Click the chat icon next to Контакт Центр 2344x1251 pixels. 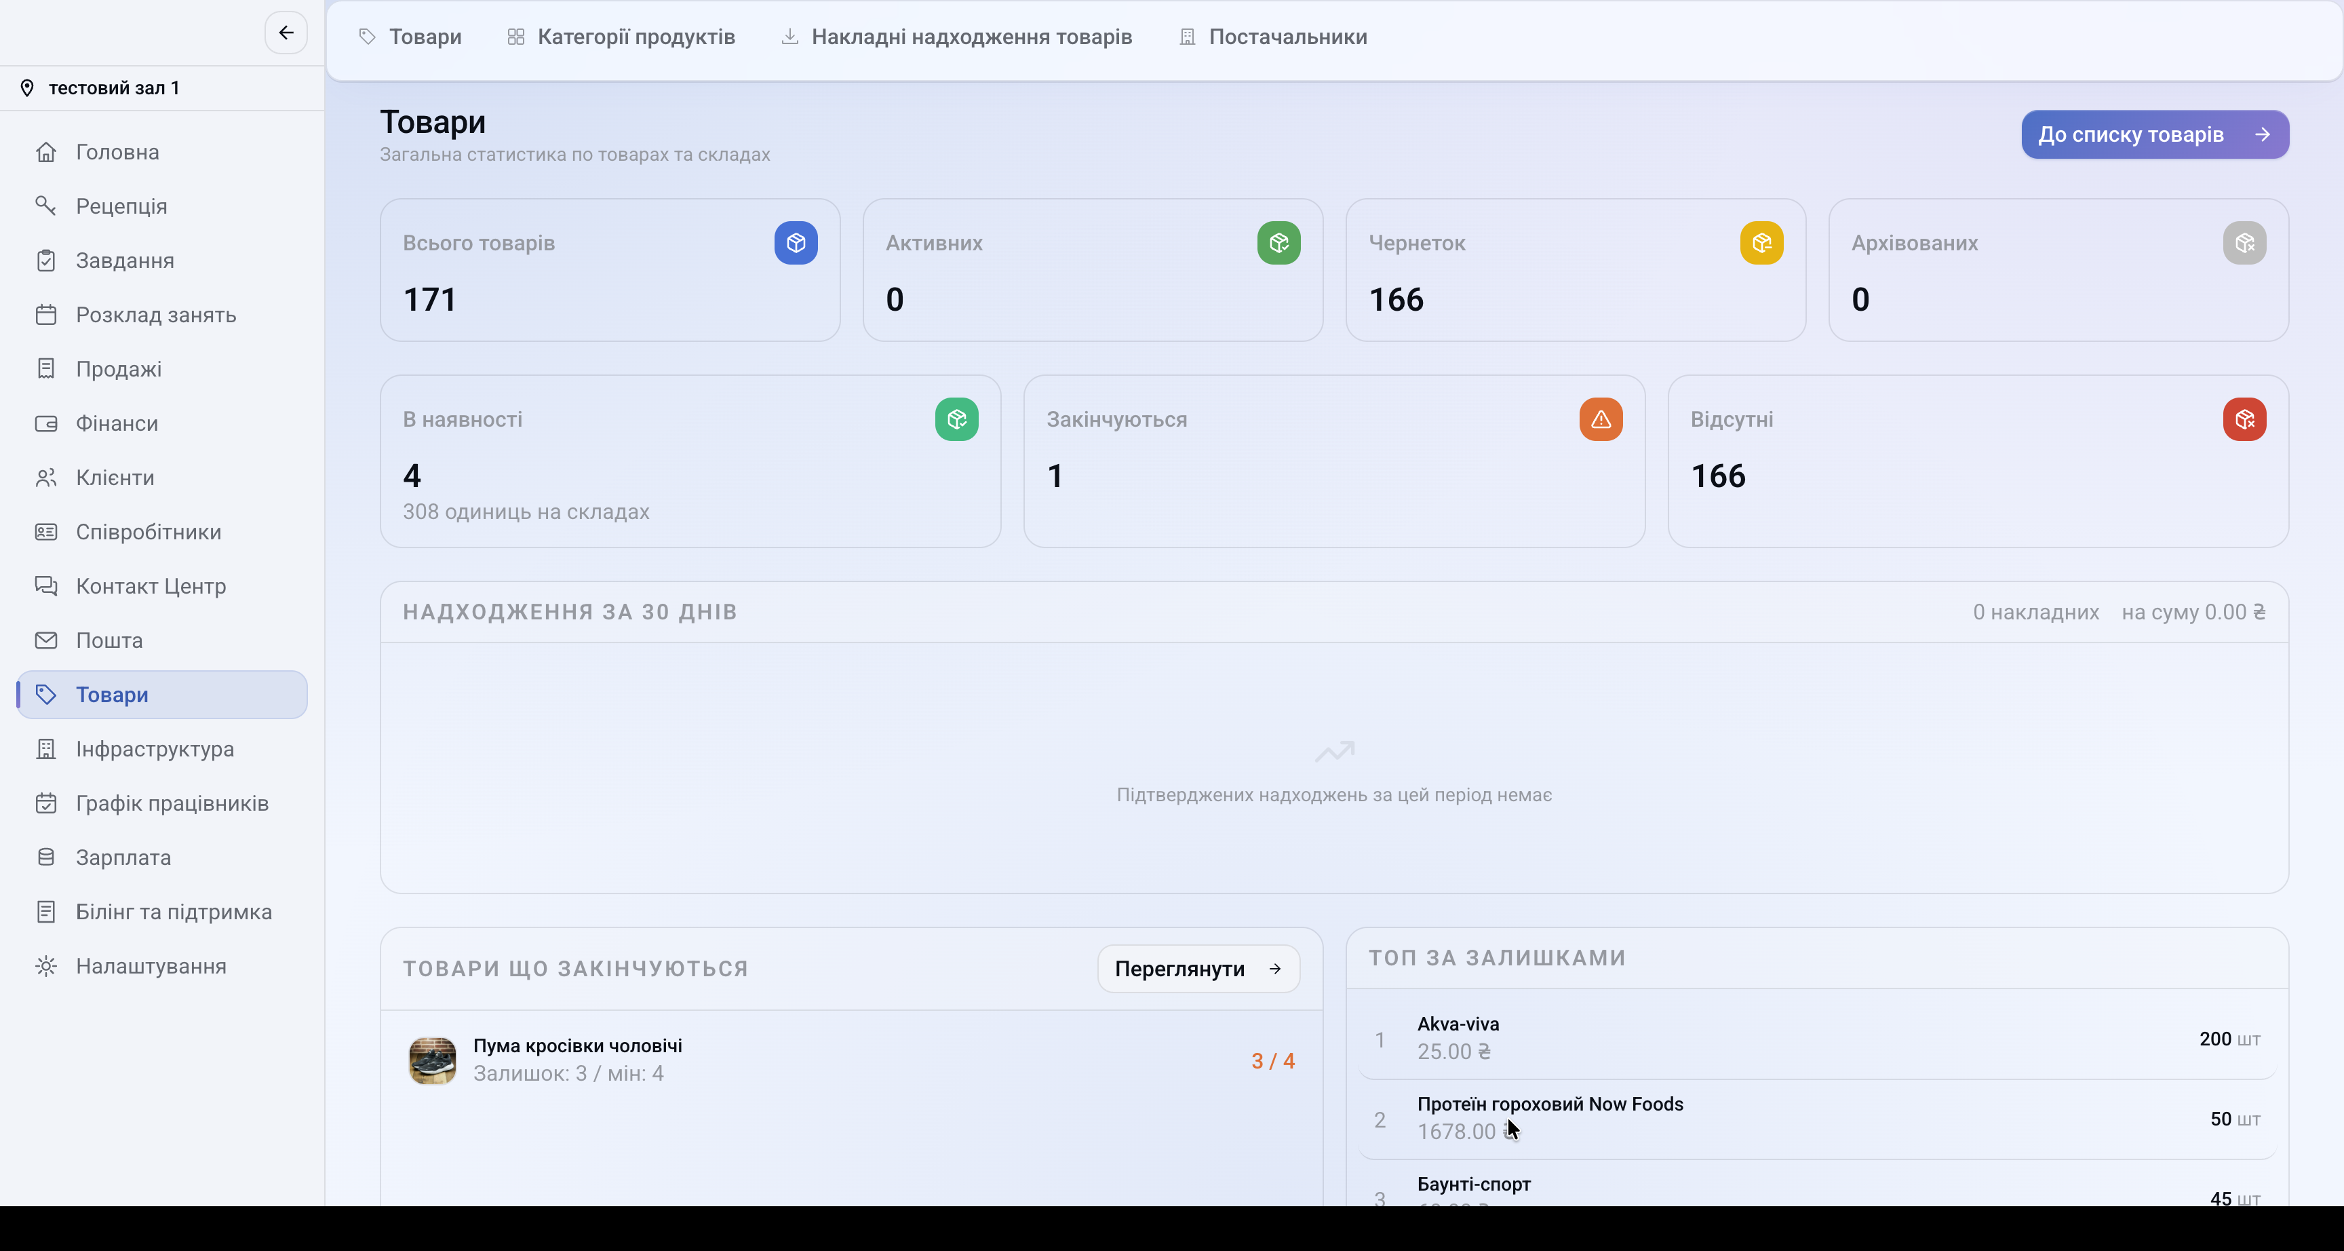(46, 586)
